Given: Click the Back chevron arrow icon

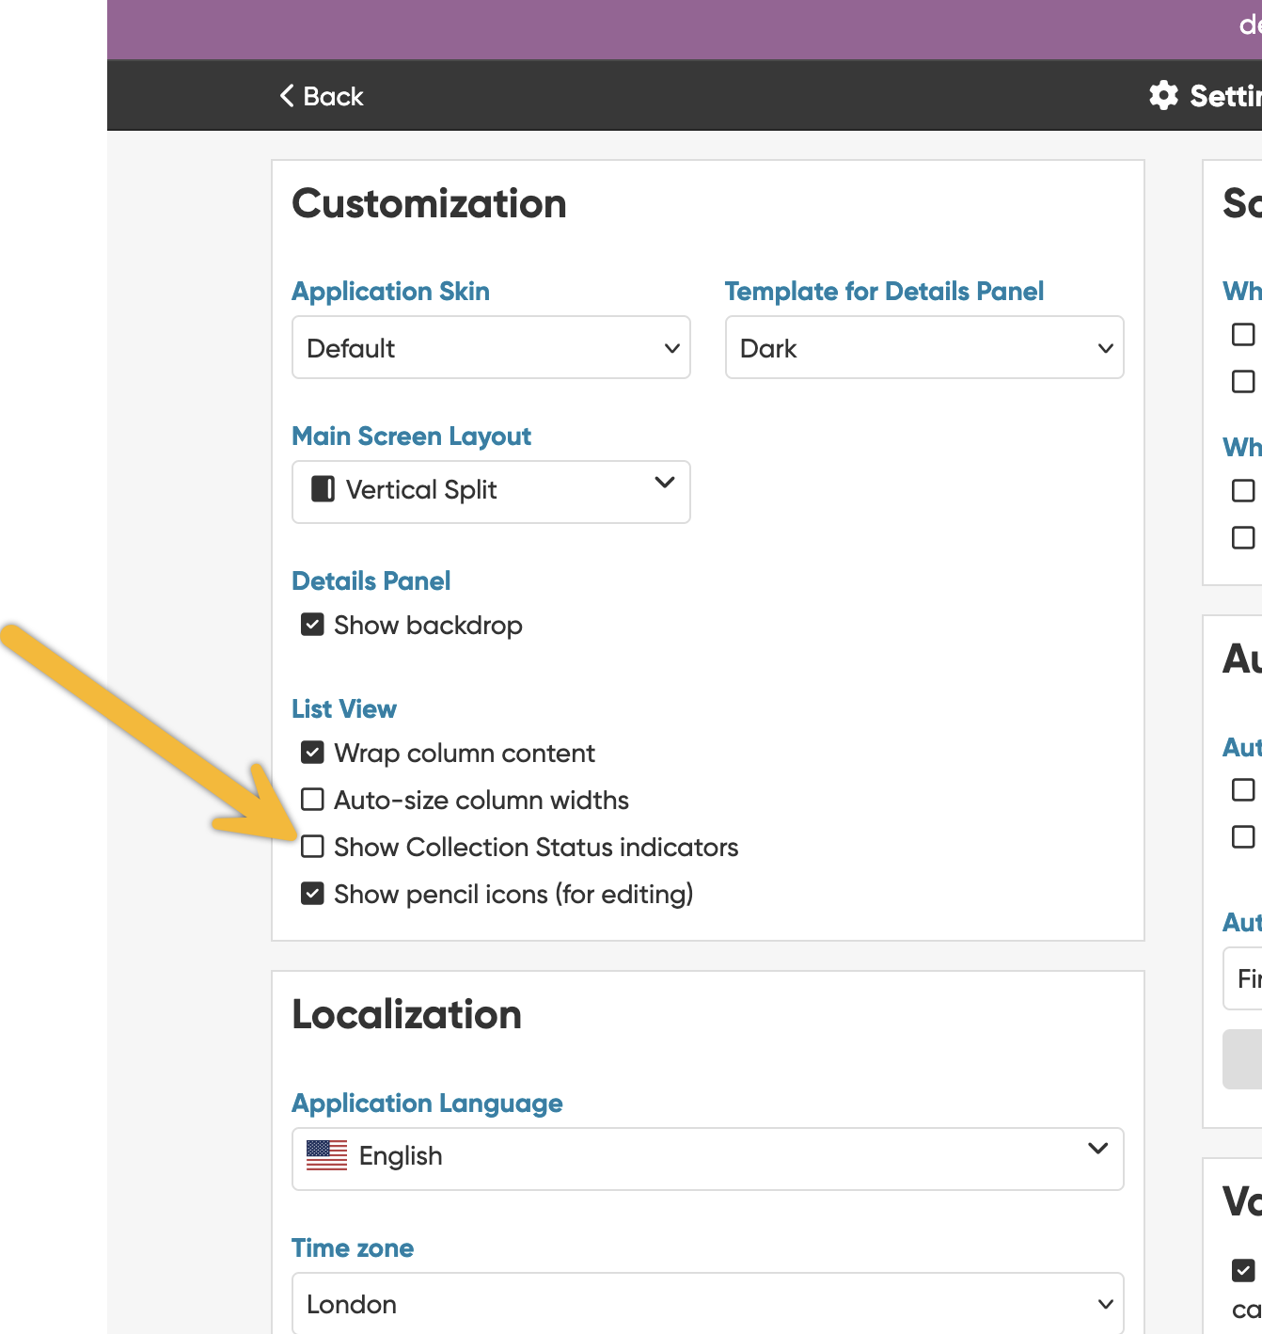Looking at the screenshot, I should (x=287, y=96).
